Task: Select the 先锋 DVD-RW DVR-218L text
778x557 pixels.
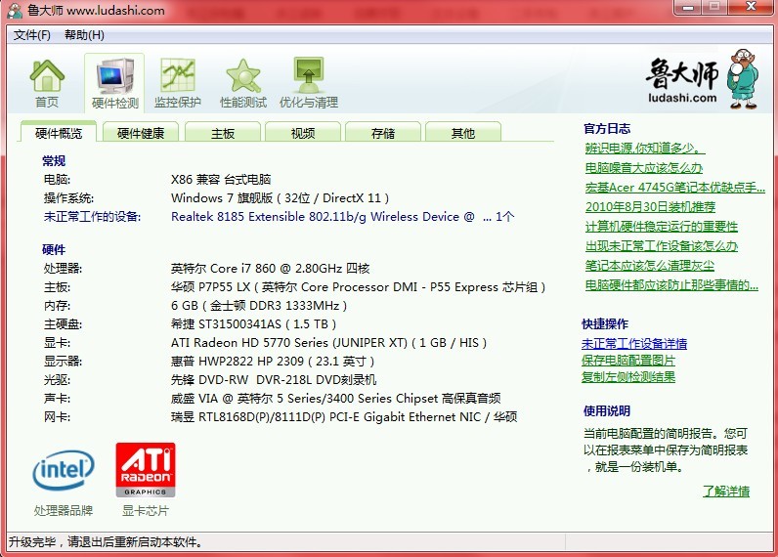Action: pyautogui.click(x=274, y=380)
